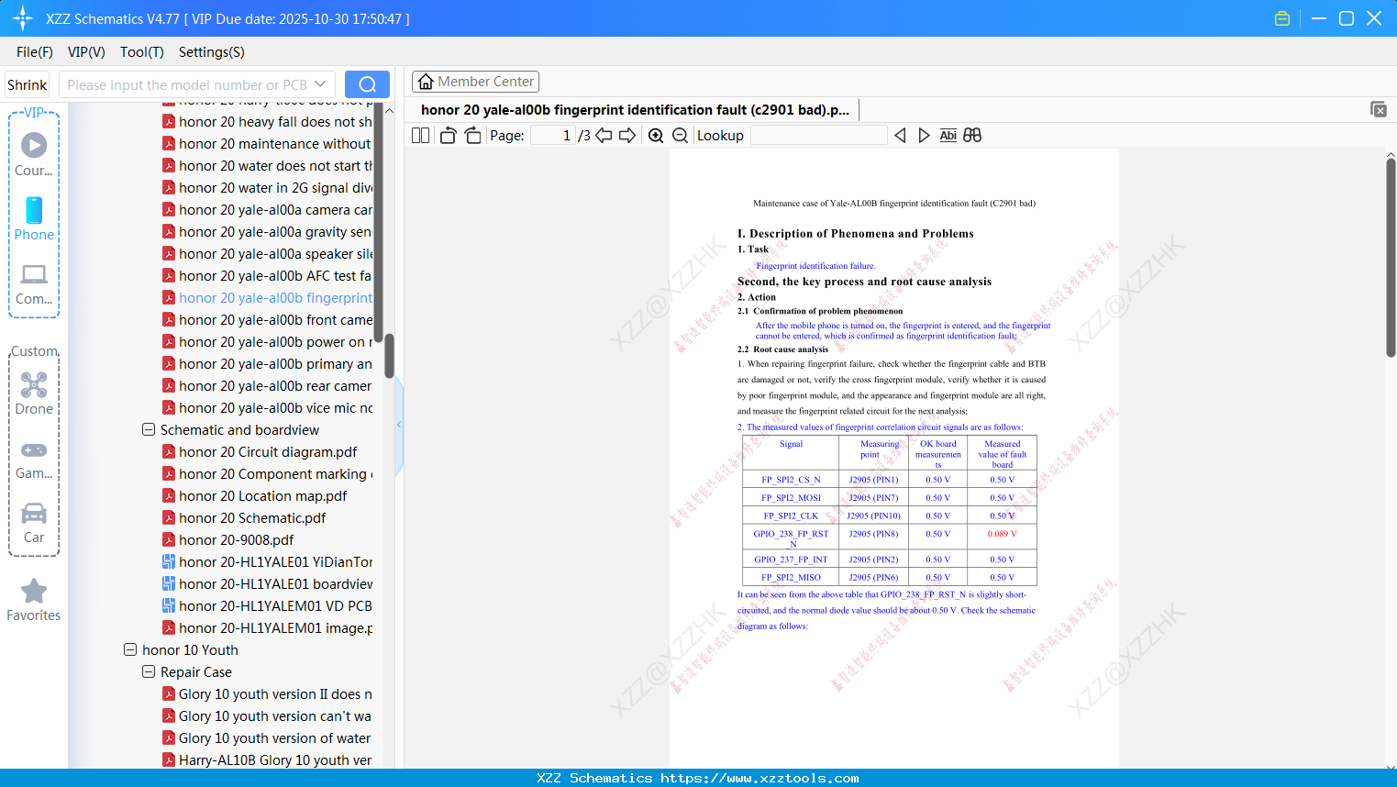Open the Courses section in sidebar
This screenshot has height=787, width=1397.
(x=34, y=154)
